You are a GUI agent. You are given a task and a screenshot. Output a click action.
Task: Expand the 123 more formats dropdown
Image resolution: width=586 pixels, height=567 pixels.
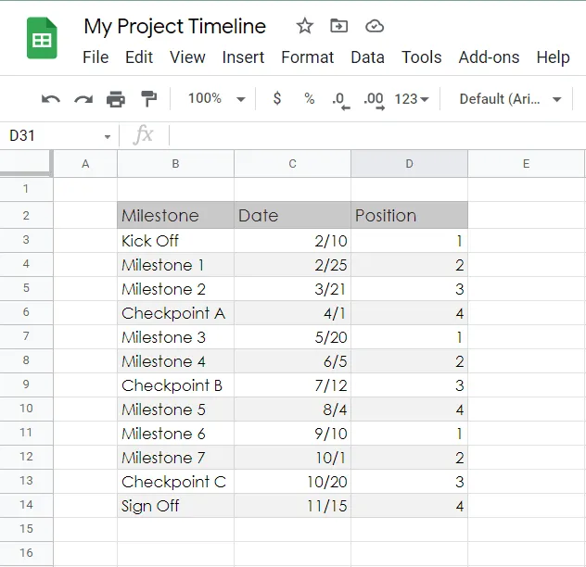click(x=412, y=99)
